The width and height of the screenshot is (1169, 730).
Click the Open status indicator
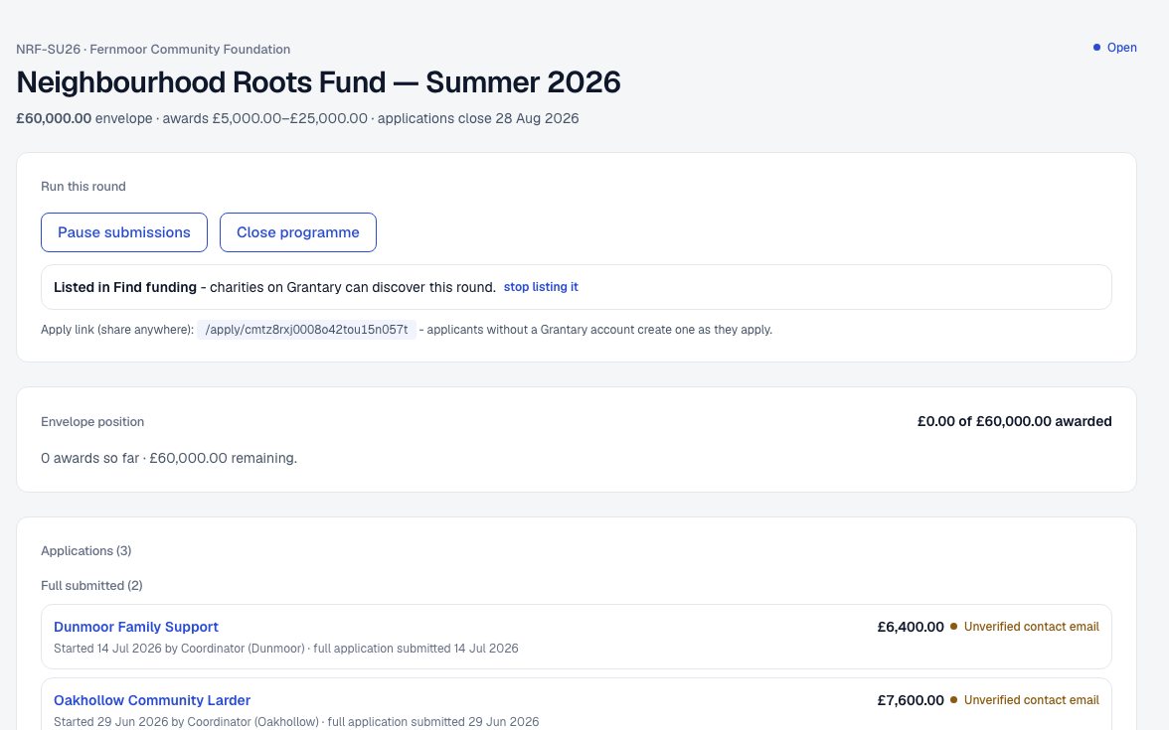click(1114, 48)
